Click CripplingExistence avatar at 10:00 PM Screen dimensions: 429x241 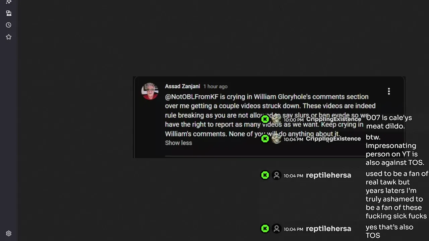point(276,119)
